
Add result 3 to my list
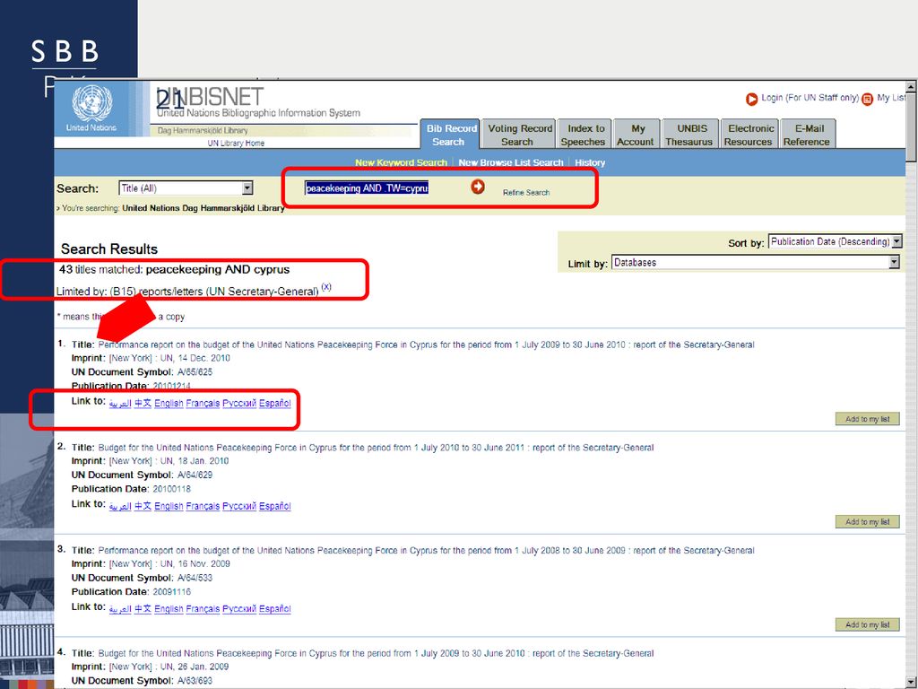click(x=867, y=624)
